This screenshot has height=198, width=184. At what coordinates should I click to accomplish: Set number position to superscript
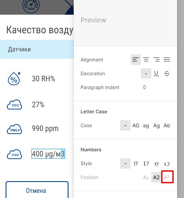click(x=167, y=177)
